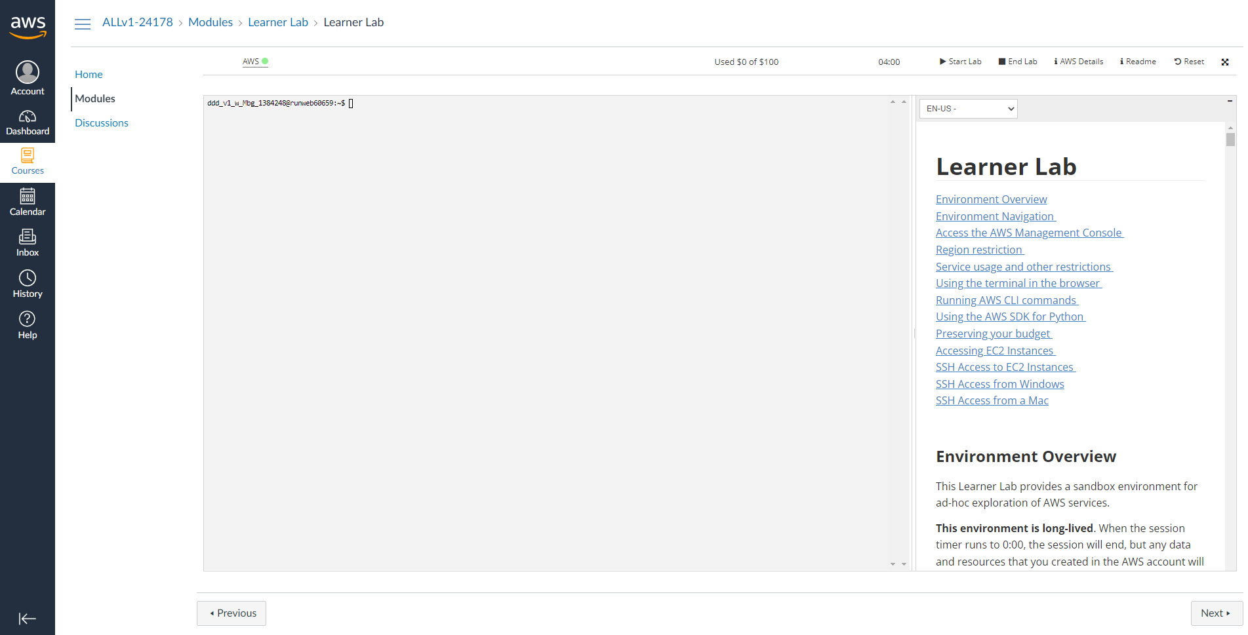The image size is (1248, 635).
Task: Open the Calendar icon in sidebar
Action: click(x=28, y=197)
